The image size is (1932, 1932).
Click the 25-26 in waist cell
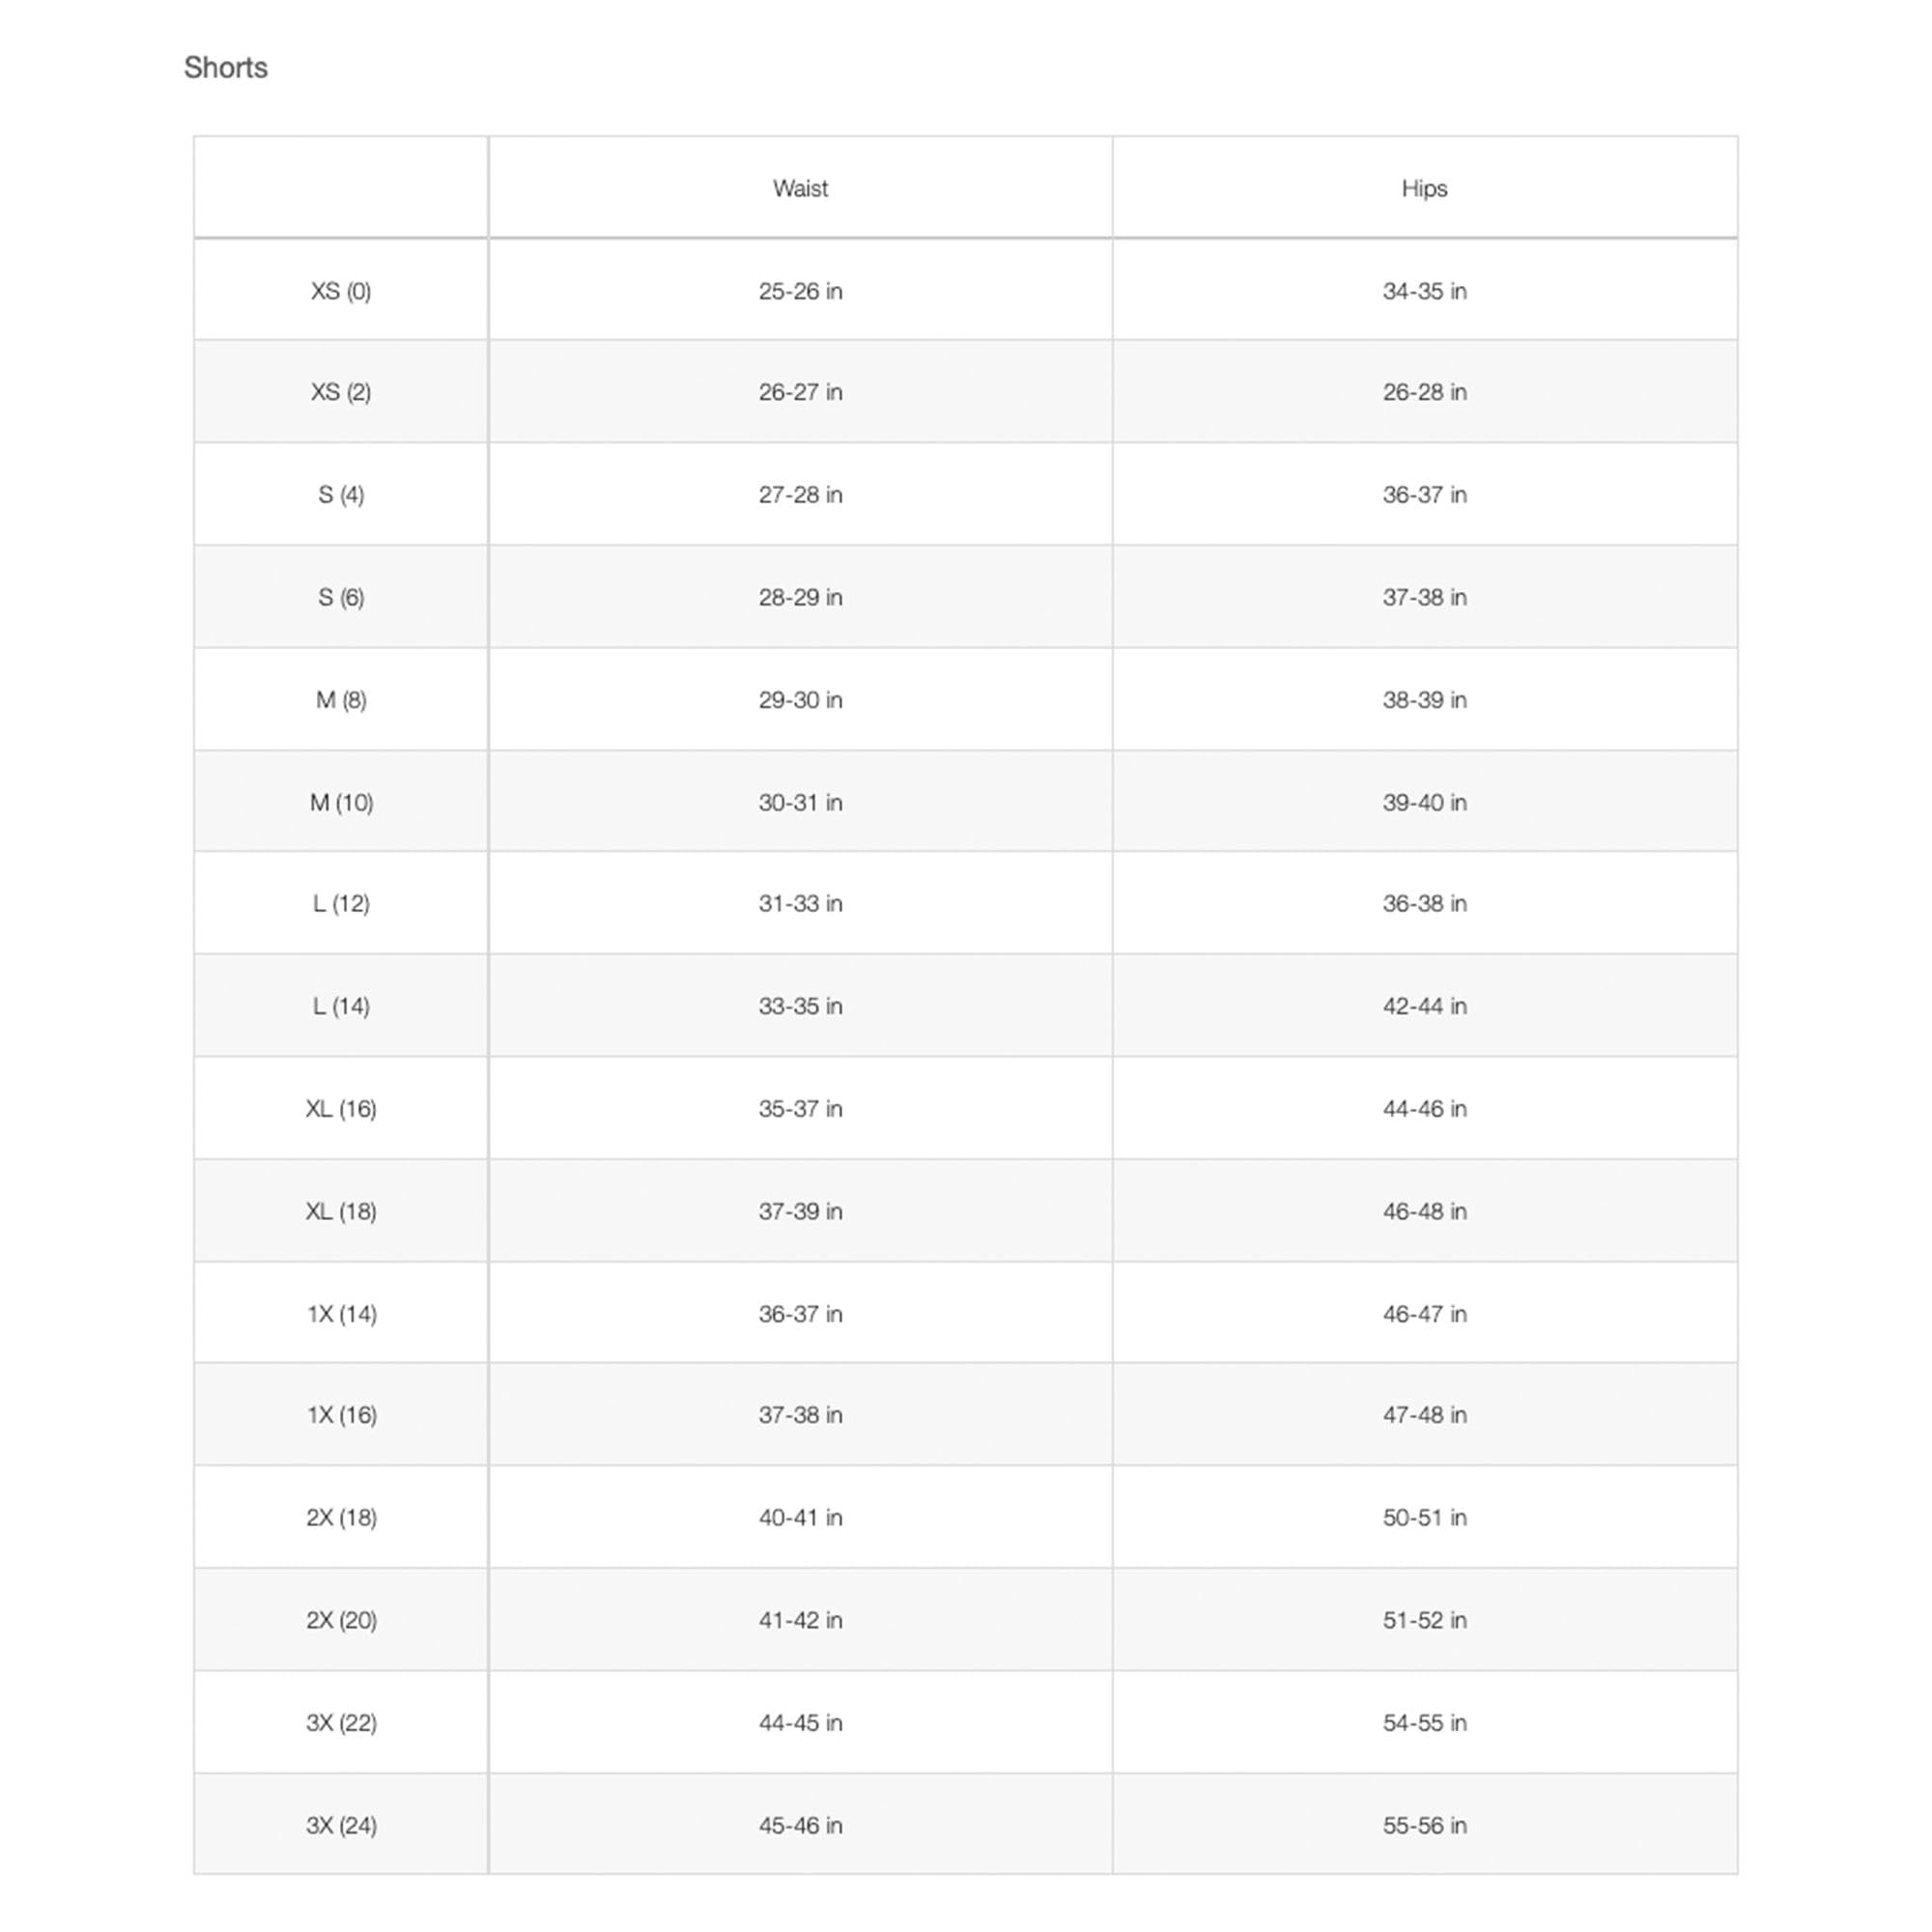click(x=800, y=291)
